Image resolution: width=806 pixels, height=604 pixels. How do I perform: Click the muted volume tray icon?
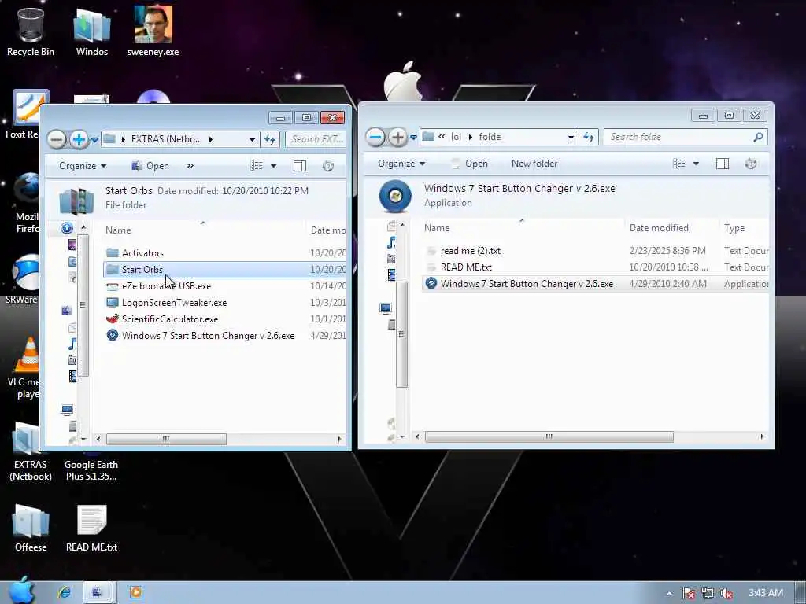(727, 593)
